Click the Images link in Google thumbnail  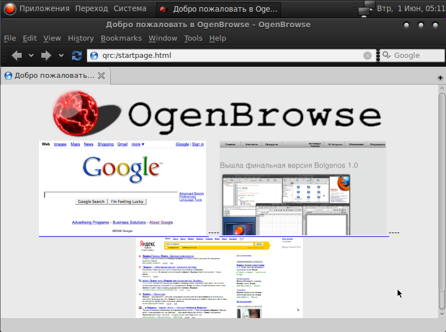tap(60, 144)
